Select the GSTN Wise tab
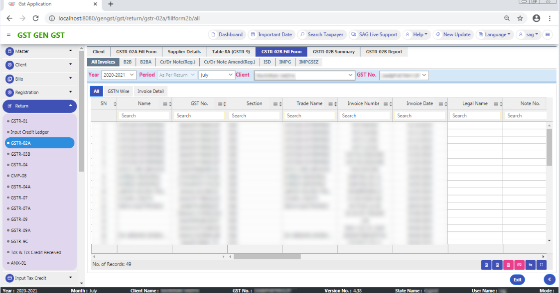 point(118,92)
